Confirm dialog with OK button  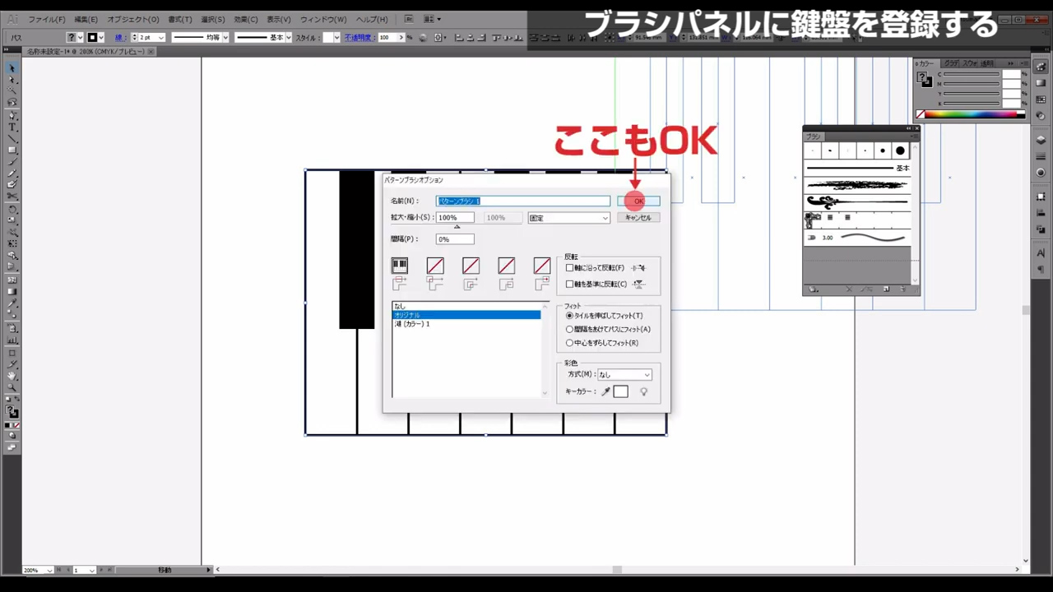tap(638, 201)
